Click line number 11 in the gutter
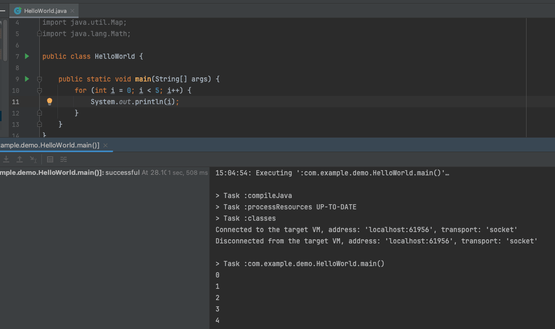 point(16,102)
